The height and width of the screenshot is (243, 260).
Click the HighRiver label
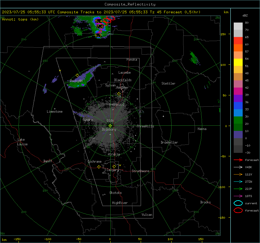point(120,203)
